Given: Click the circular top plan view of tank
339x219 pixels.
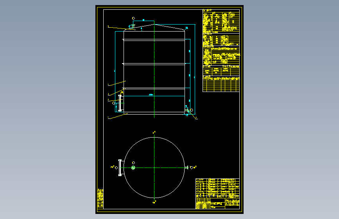Looking at the screenshot, I should pos(154,168).
